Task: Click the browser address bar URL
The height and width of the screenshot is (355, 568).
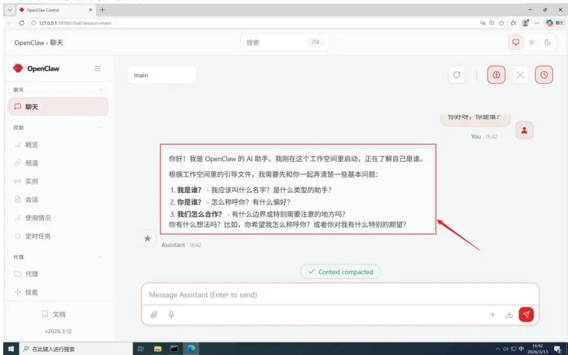Action: [x=75, y=23]
